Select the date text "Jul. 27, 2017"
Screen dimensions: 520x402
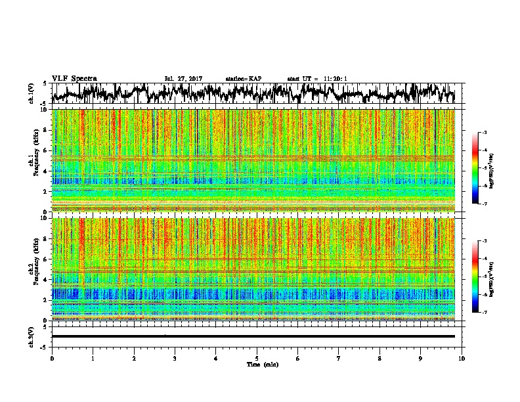pos(183,79)
